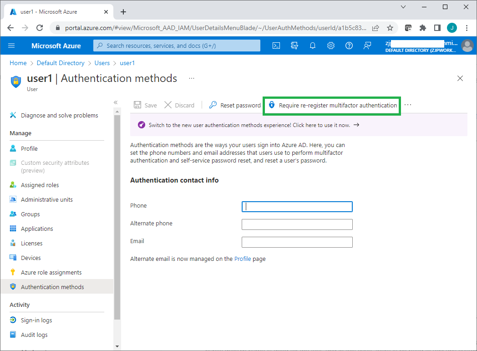The image size is (477, 351).
Task: Toggle the Azure portal hamburger menu
Action: click(x=11, y=46)
